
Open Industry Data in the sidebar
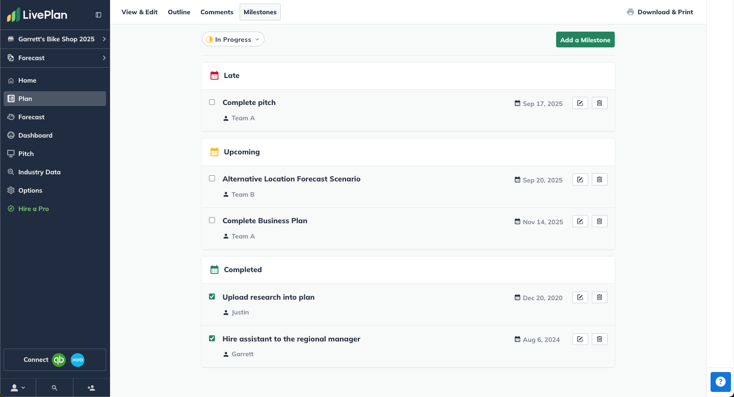40,172
